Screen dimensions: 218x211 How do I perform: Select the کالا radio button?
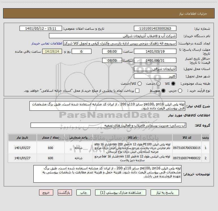(173, 84)
